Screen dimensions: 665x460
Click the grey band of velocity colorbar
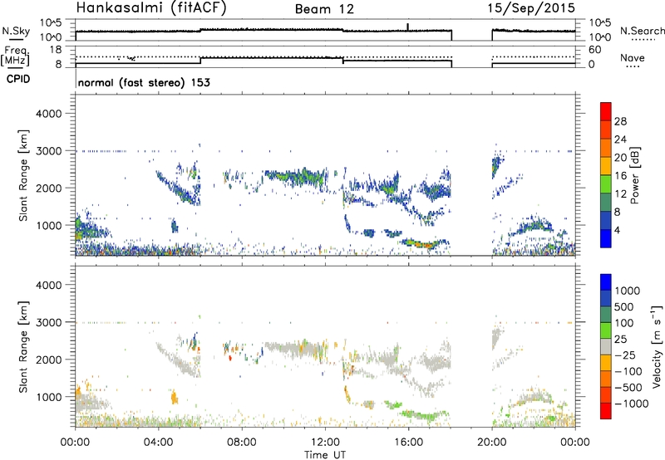coord(606,346)
